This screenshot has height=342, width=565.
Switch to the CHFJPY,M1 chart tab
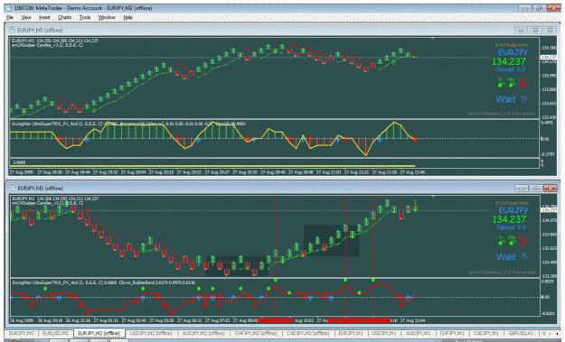452,334
